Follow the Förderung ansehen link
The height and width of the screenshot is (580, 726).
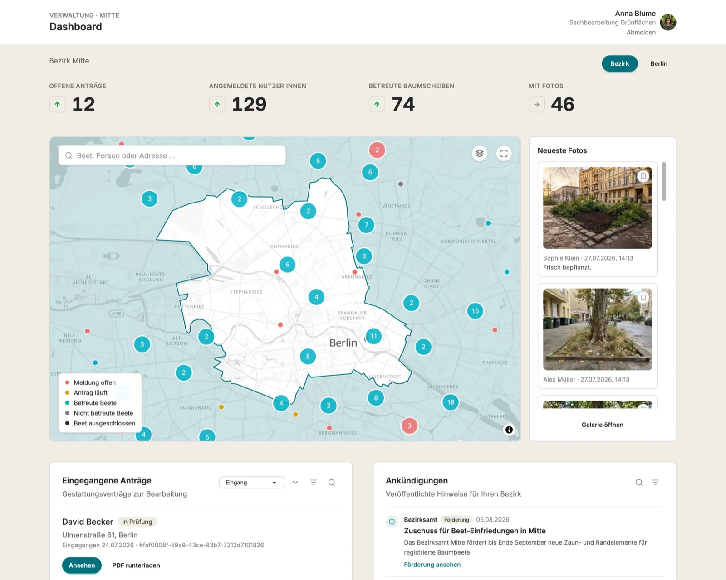click(x=432, y=565)
